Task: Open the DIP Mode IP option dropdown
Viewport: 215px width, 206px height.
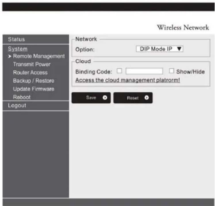Action: pos(160,49)
